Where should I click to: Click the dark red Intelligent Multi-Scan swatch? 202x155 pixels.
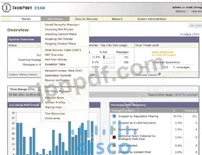[x=114, y=137]
